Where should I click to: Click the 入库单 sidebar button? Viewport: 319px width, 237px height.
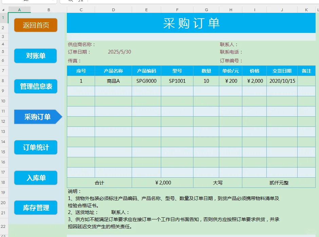pos(36,178)
